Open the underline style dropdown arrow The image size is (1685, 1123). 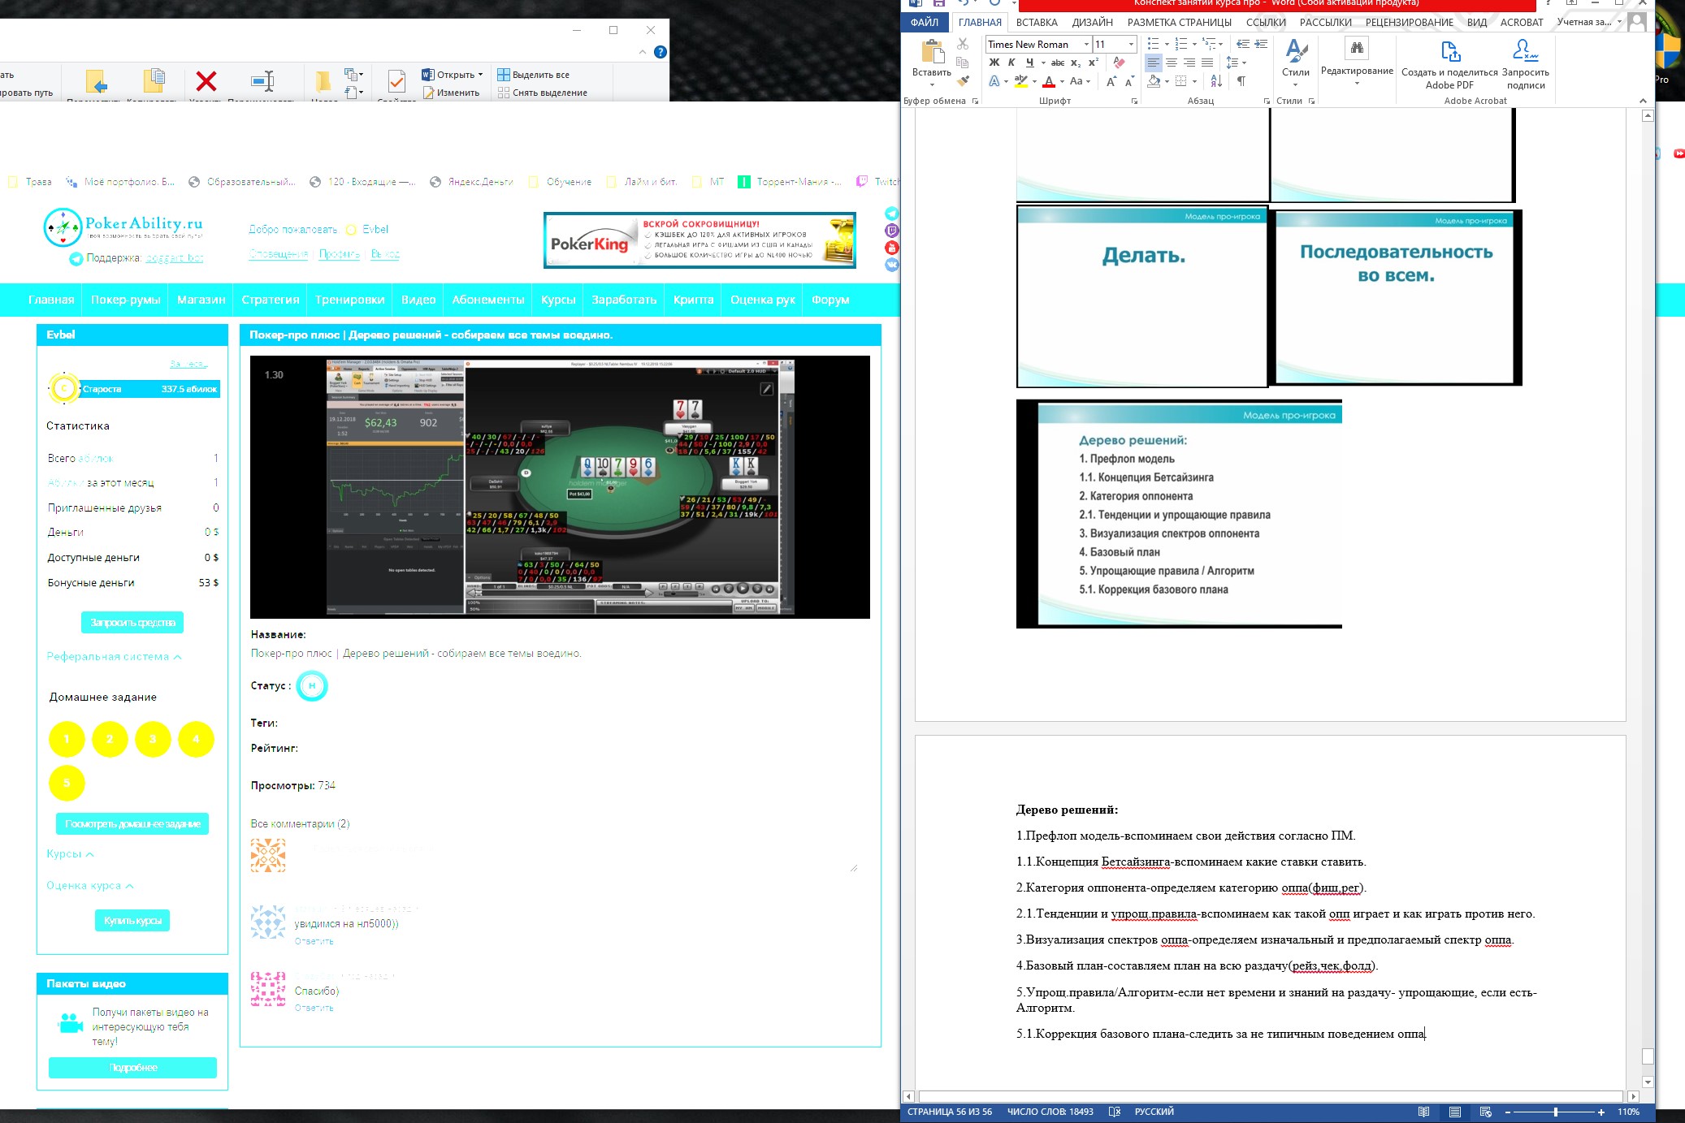(1043, 63)
